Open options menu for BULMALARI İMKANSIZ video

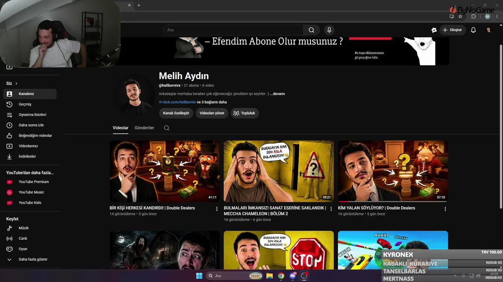click(331, 209)
